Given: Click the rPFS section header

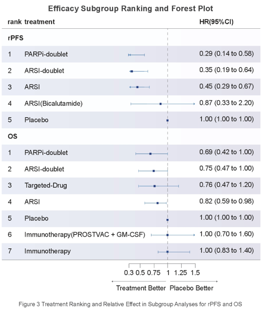Looking at the screenshot, I should click(16, 38).
